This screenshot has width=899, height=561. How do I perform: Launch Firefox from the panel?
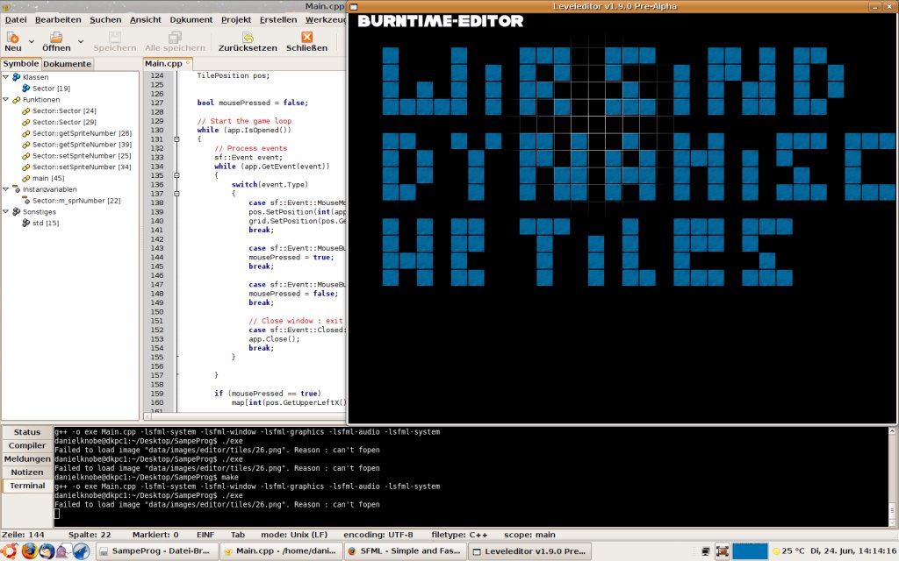point(29,550)
